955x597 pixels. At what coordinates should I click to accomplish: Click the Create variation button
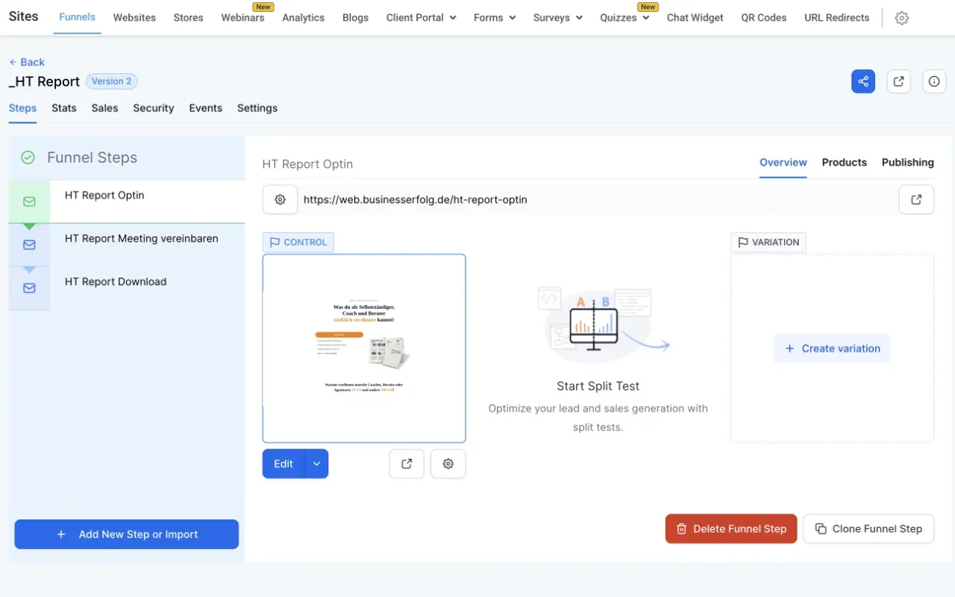832,348
